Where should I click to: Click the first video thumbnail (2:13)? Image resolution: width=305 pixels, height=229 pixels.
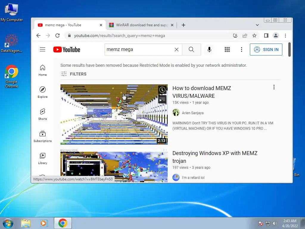[114, 114]
